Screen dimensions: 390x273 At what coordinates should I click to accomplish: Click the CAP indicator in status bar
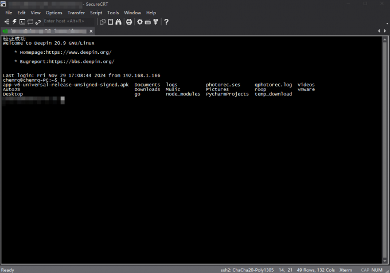(365, 270)
